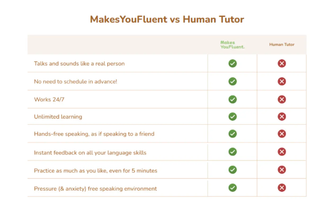Click the Works 24/7 feature text
Viewport: 318px width, 209px height.
point(49,100)
